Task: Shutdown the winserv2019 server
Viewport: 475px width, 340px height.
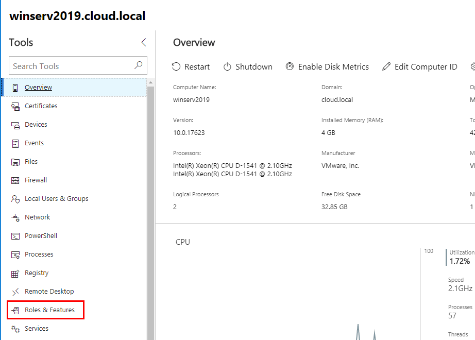Action: pos(248,66)
